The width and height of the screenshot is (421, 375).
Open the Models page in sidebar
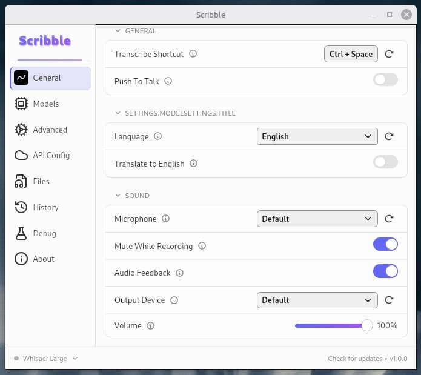pyautogui.click(x=45, y=104)
